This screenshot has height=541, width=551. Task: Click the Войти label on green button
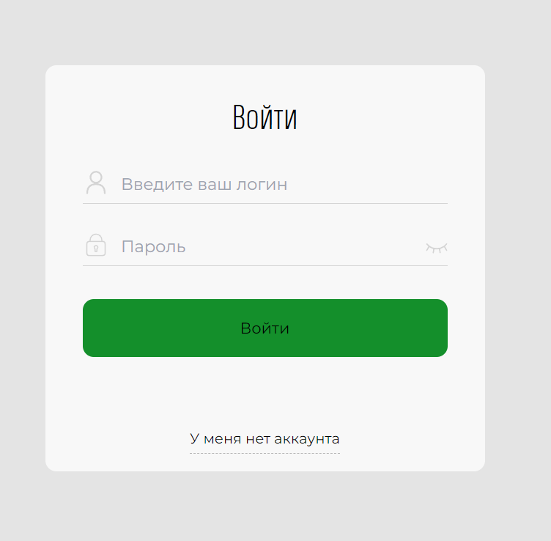265,328
